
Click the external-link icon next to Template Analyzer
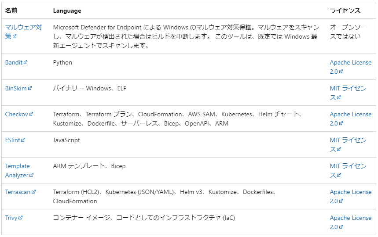point(31,175)
